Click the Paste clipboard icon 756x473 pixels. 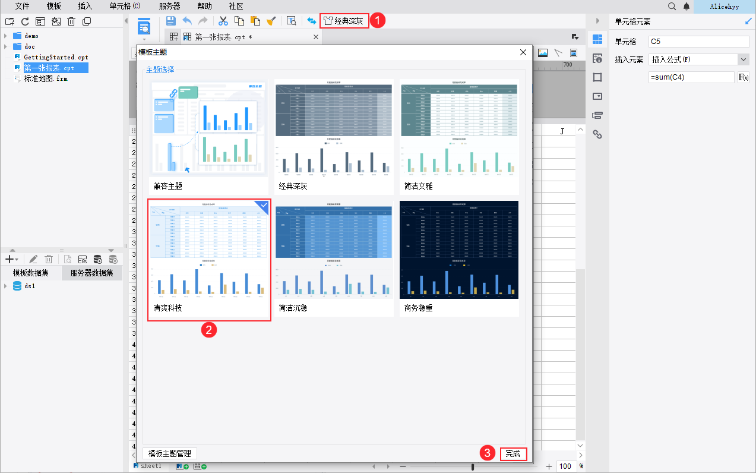coord(255,21)
